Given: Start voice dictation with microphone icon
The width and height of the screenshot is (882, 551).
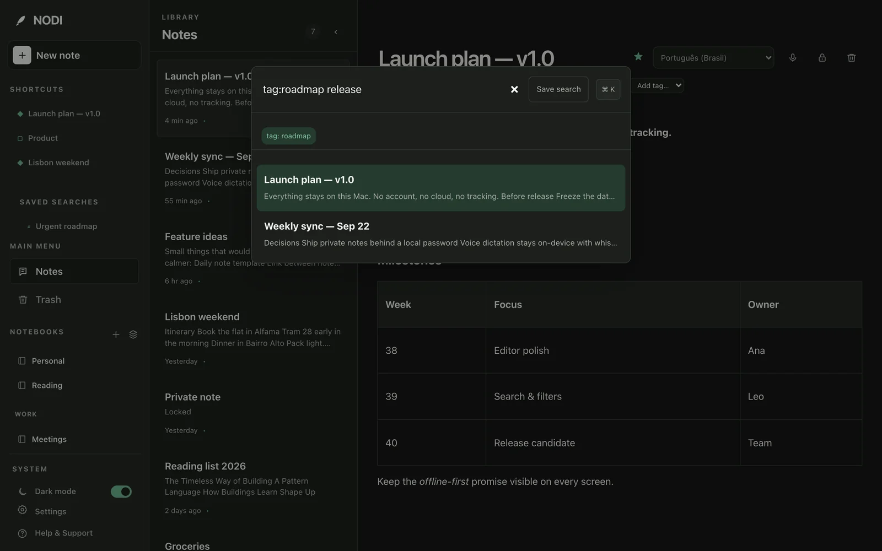Looking at the screenshot, I should (793, 57).
